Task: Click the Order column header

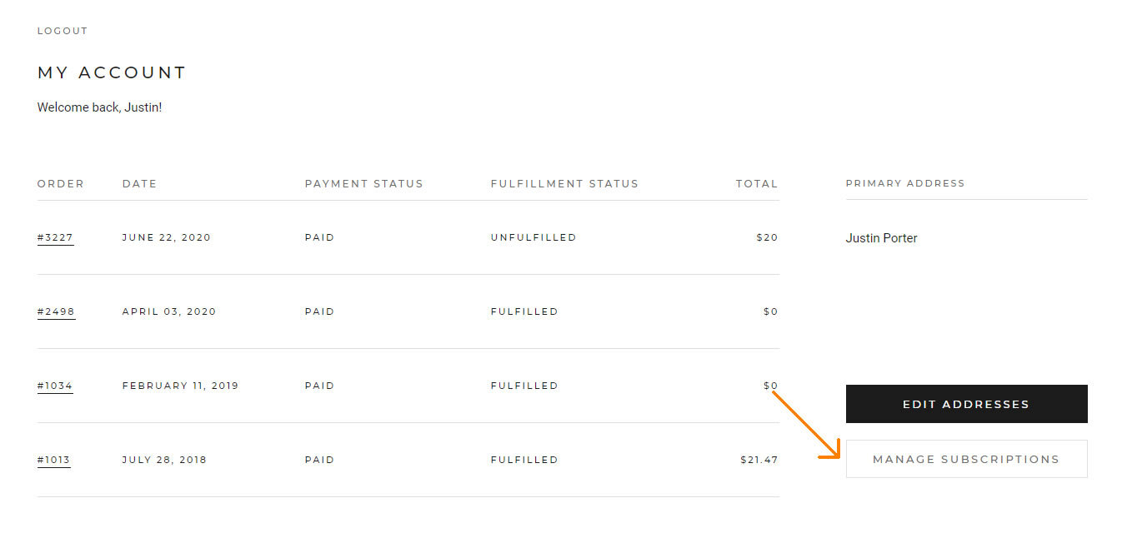Action: pyautogui.click(x=61, y=183)
